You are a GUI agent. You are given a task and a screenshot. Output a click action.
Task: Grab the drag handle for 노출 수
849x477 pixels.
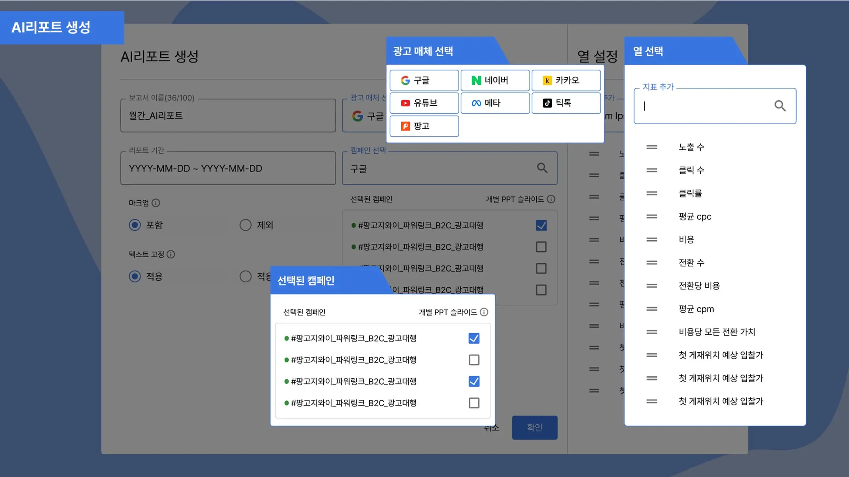652,147
